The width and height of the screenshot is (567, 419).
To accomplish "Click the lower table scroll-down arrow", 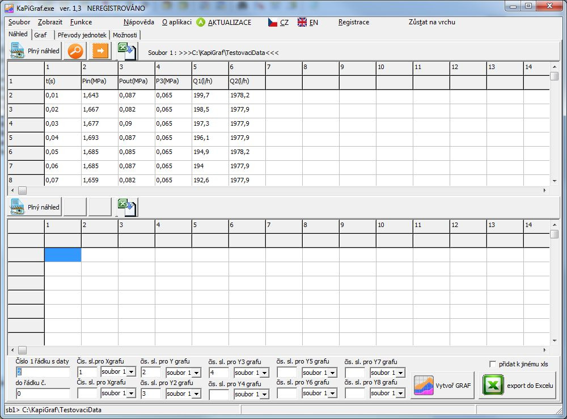I will coord(555,340).
